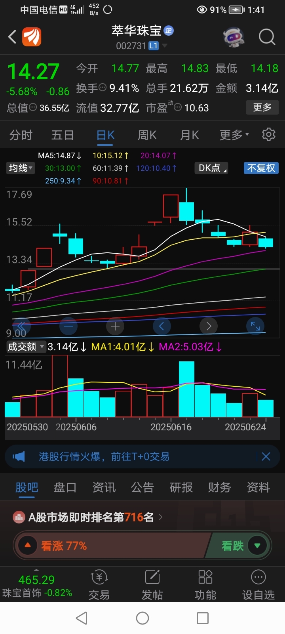
Task: Tap Android back navigation button
Action: click(x=82, y=618)
